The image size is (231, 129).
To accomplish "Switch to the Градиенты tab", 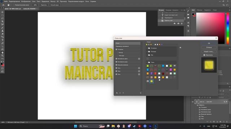I will coord(208,10).
